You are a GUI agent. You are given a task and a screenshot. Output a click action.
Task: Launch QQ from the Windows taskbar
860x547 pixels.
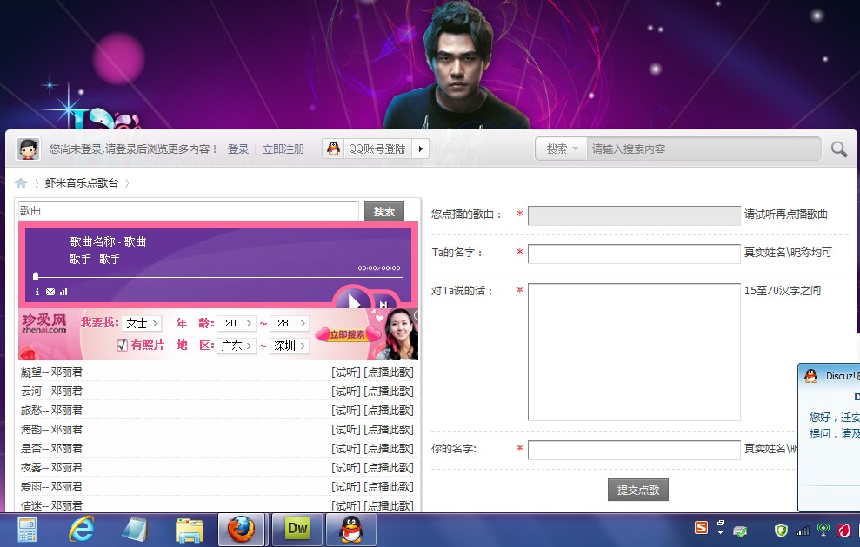(348, 529)
